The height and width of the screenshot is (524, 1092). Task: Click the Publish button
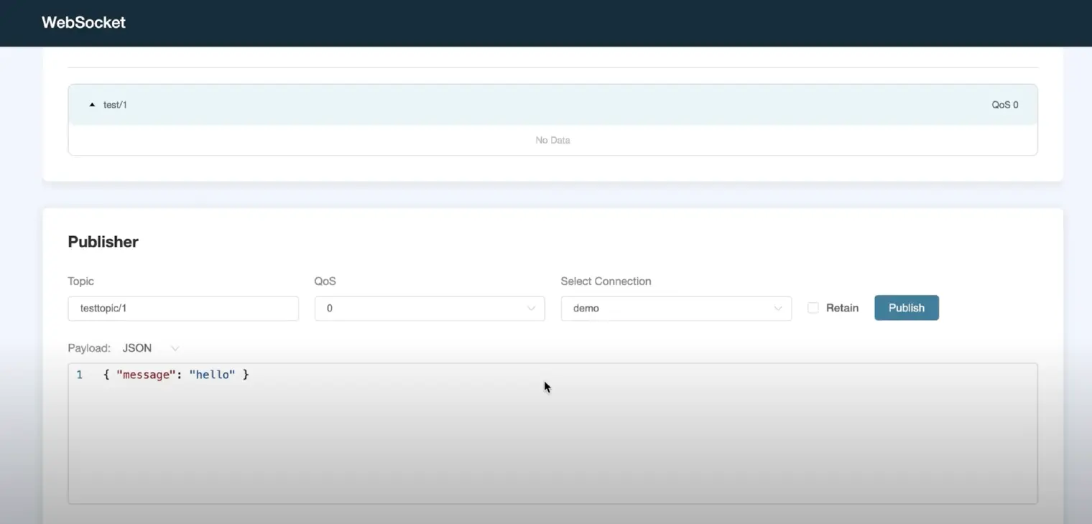tap(907, 308)
